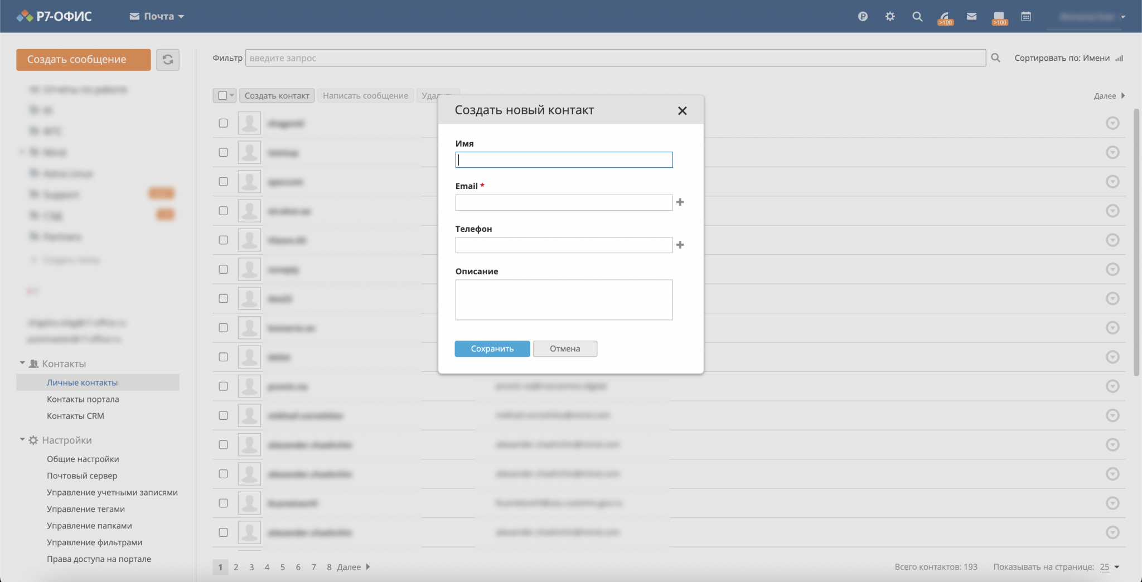Add another phone field with plus icon
This screenshot has width=1142, height=582.
[x=680, y=245]
